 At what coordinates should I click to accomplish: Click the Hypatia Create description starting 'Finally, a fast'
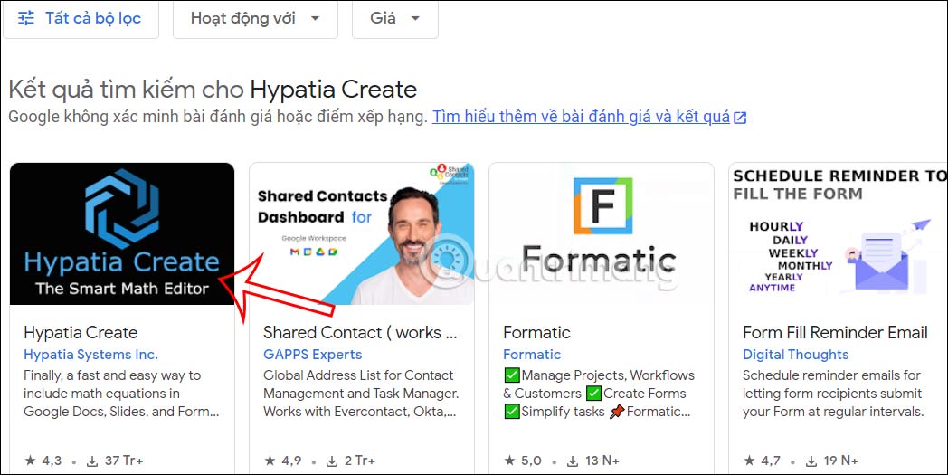(x=121, y=394)
